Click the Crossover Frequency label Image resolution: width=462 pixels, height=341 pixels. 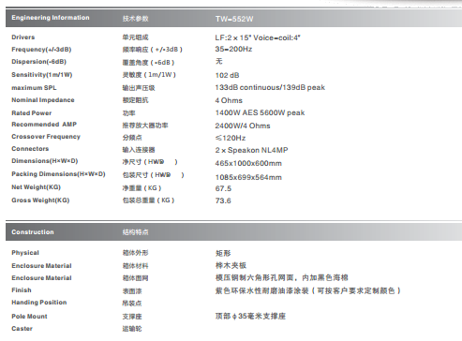tap(46, 137)
